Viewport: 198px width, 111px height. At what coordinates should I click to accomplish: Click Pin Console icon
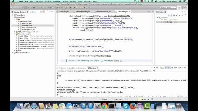(172, 68)
